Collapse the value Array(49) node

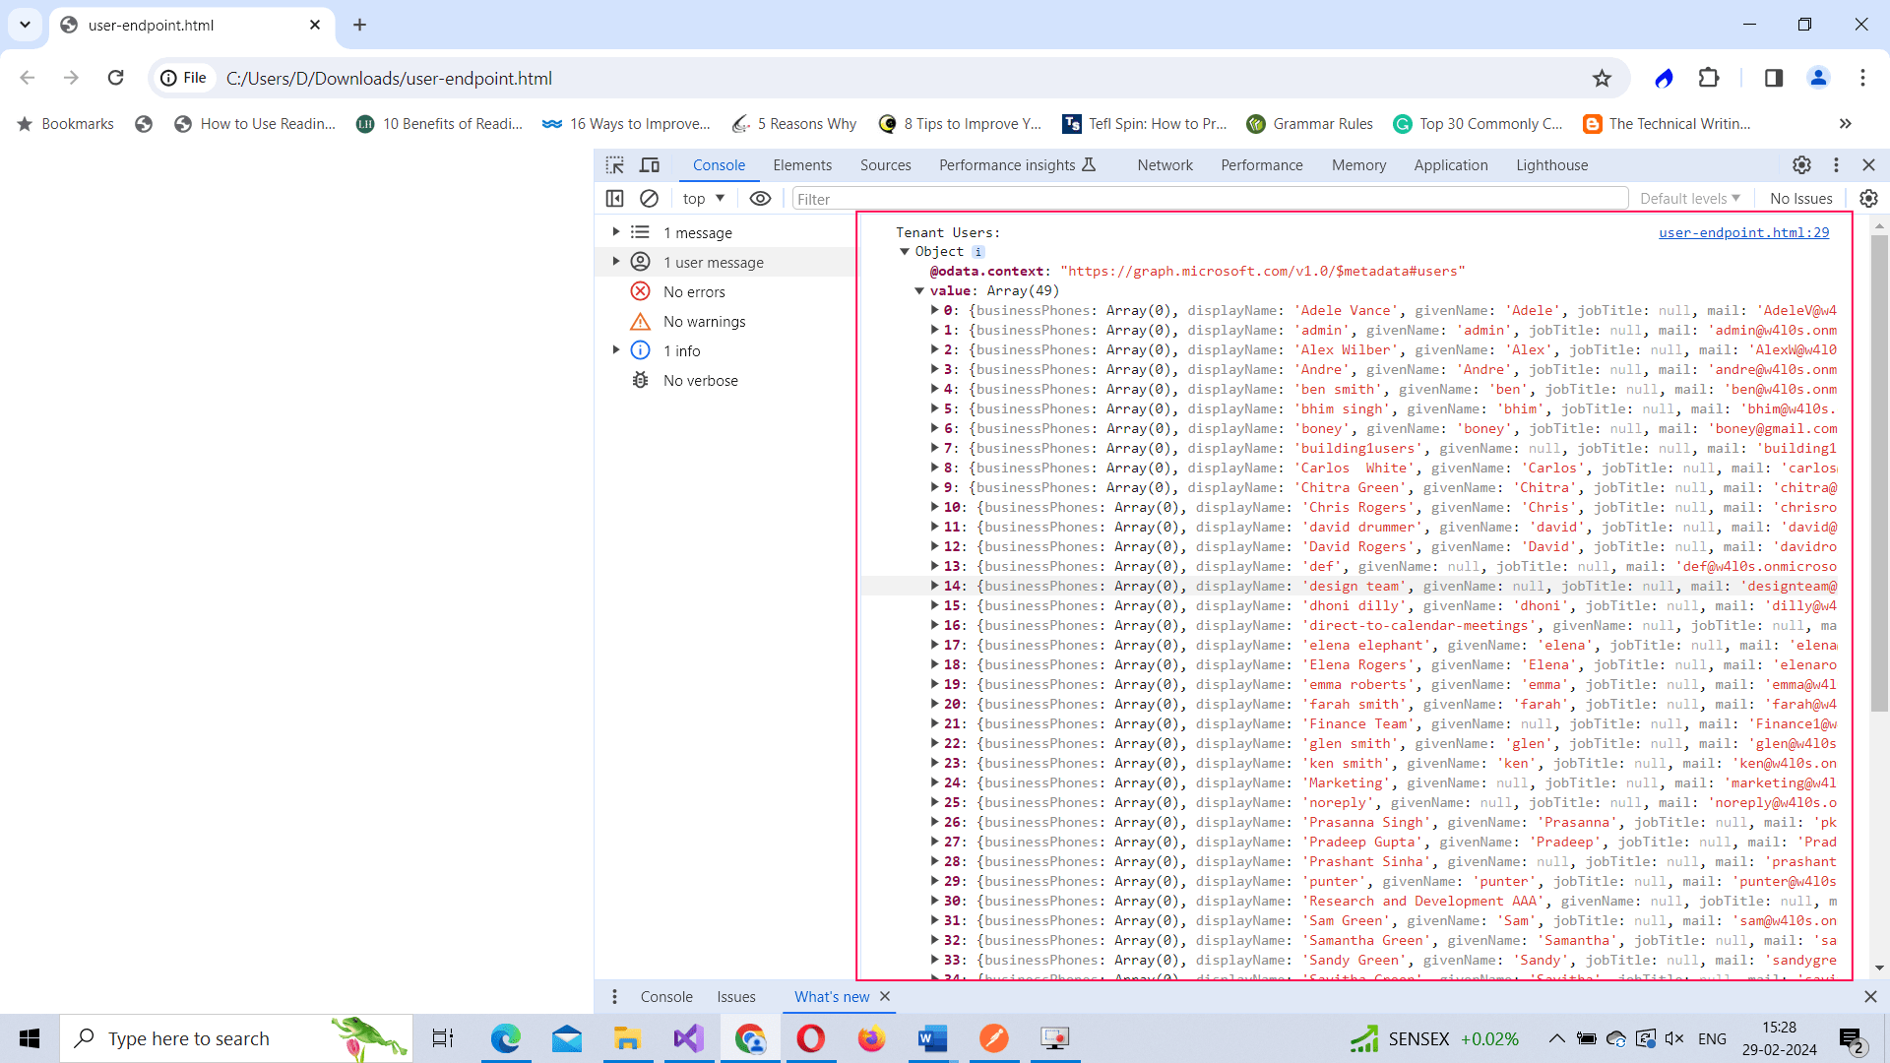tap(919, 290)
